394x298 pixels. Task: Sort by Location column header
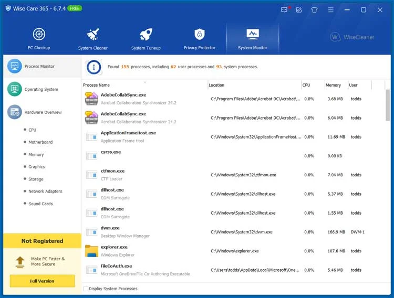255,85
